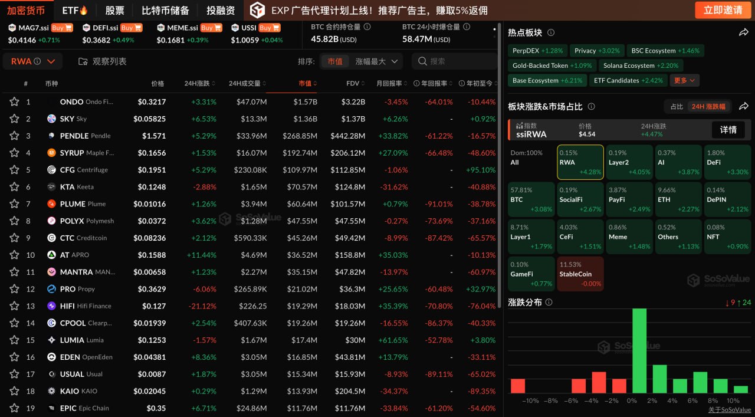Screen dimensions: 755x417
Task: Open the 加密货币 tab
Action: tap(26, 11)
